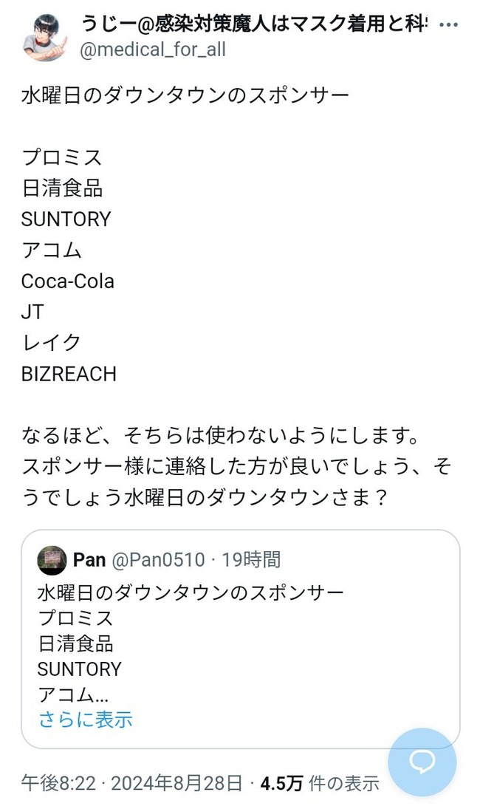
Task: Click the JT line in the tweet
Action: (32, 312)
